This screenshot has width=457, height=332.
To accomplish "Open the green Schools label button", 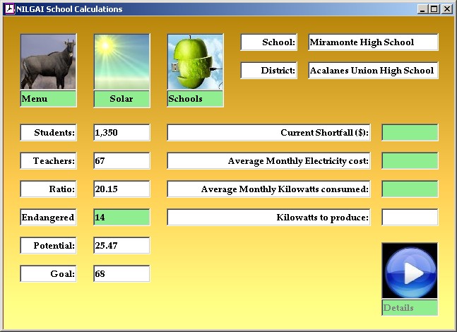I will point(195,99).
